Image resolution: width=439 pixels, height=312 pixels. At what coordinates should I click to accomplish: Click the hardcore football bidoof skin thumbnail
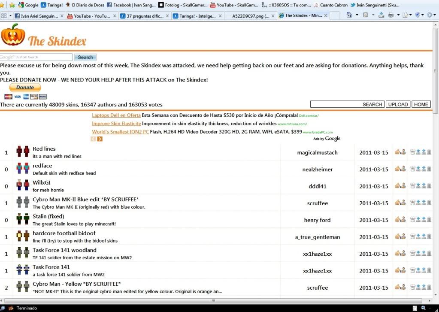[23, 236]
